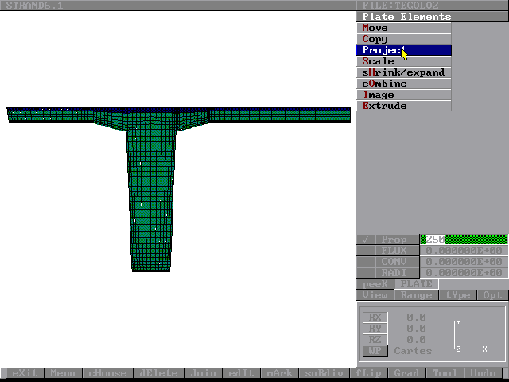Viewport: 509px width, 382px height.
Task: Open the Range option
Action: click(416, 295)
